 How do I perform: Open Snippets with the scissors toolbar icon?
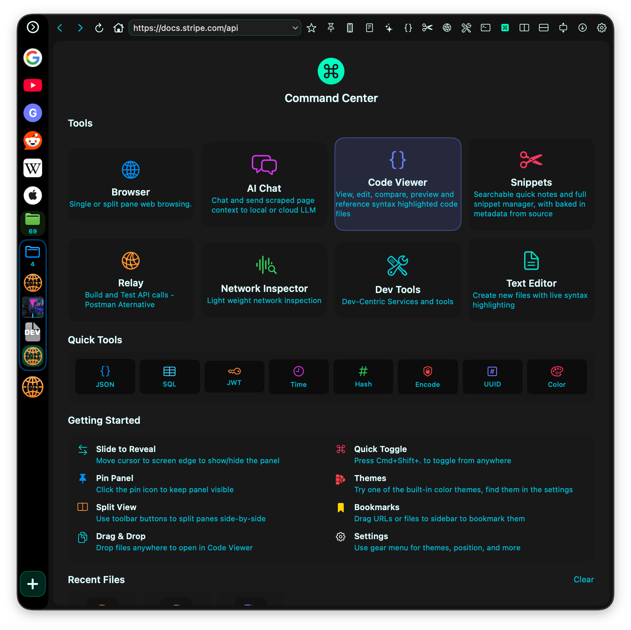point(427,28)
